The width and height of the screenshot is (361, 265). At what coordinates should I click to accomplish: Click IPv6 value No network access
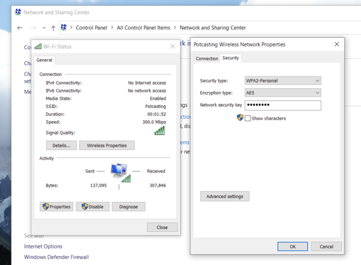147,90
